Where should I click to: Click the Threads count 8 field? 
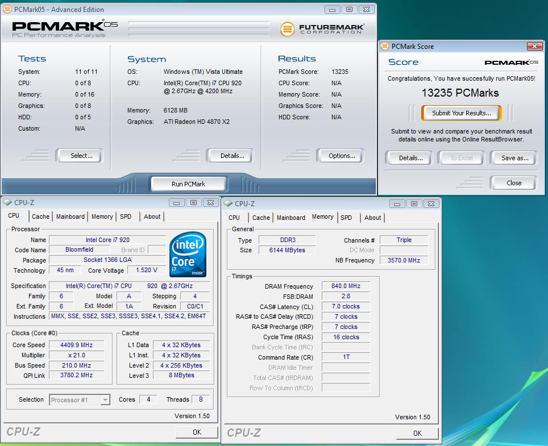pyautogui.click(x=201, y=399)
